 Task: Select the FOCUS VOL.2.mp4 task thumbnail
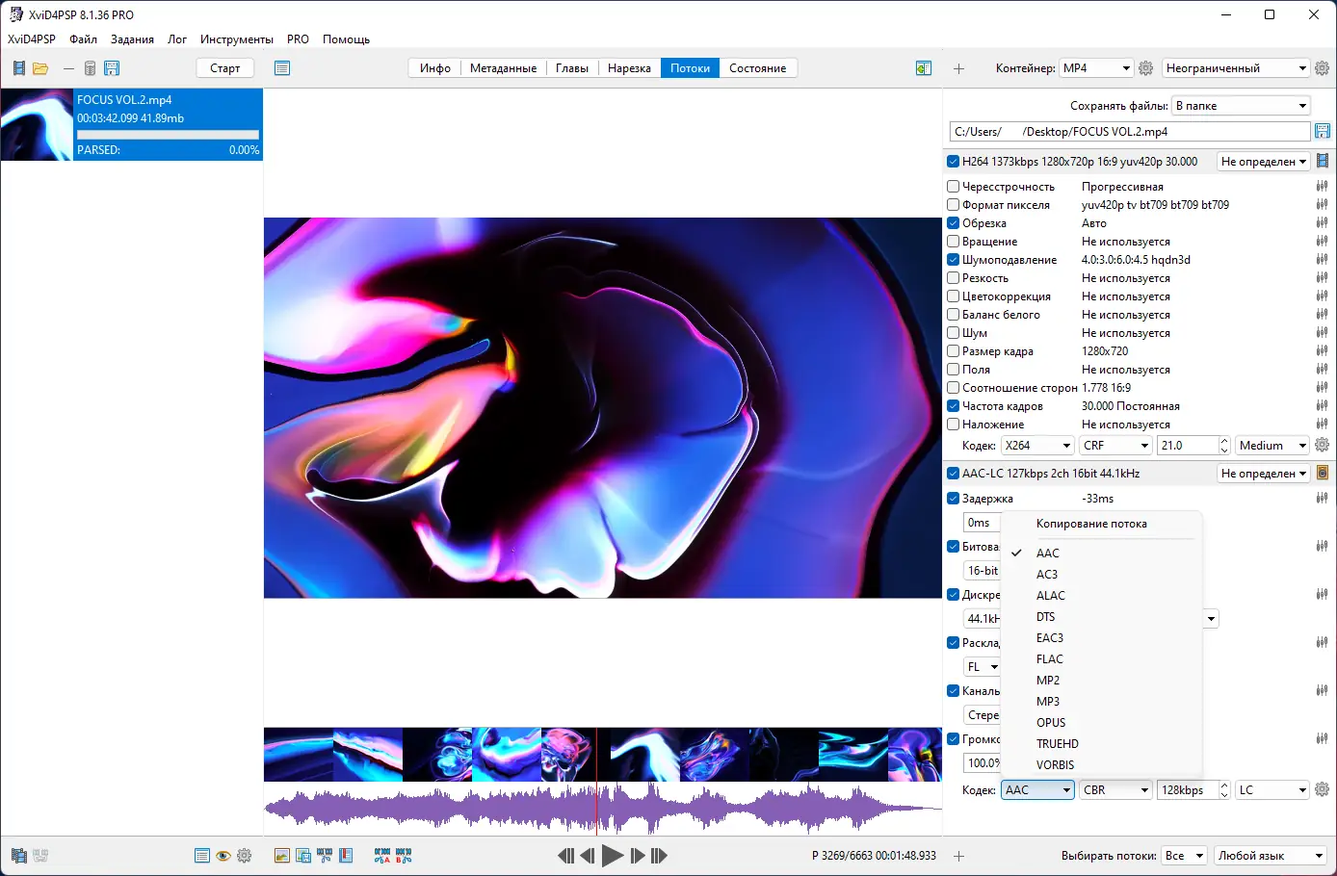click(37, 125)
